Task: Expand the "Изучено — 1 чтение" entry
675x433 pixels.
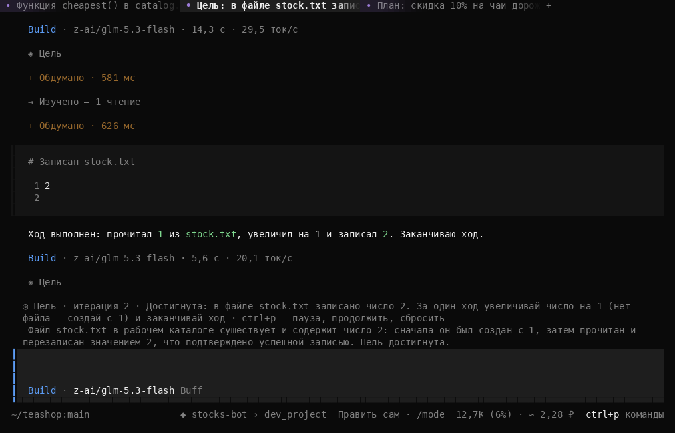Action: [84, 102]
